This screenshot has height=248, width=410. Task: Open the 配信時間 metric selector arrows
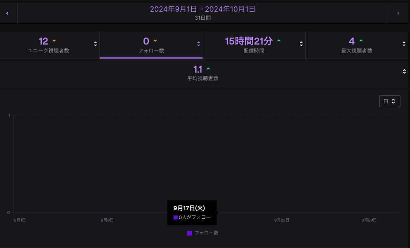click(301, 44)
